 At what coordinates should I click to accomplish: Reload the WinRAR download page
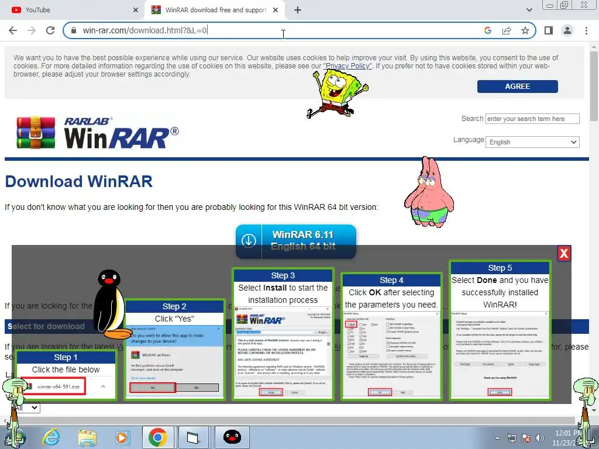[x=50, y=30]
